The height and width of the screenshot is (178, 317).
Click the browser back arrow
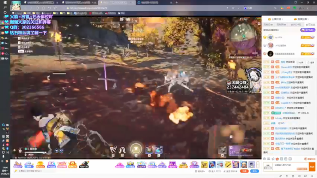[x=25, y=8]
